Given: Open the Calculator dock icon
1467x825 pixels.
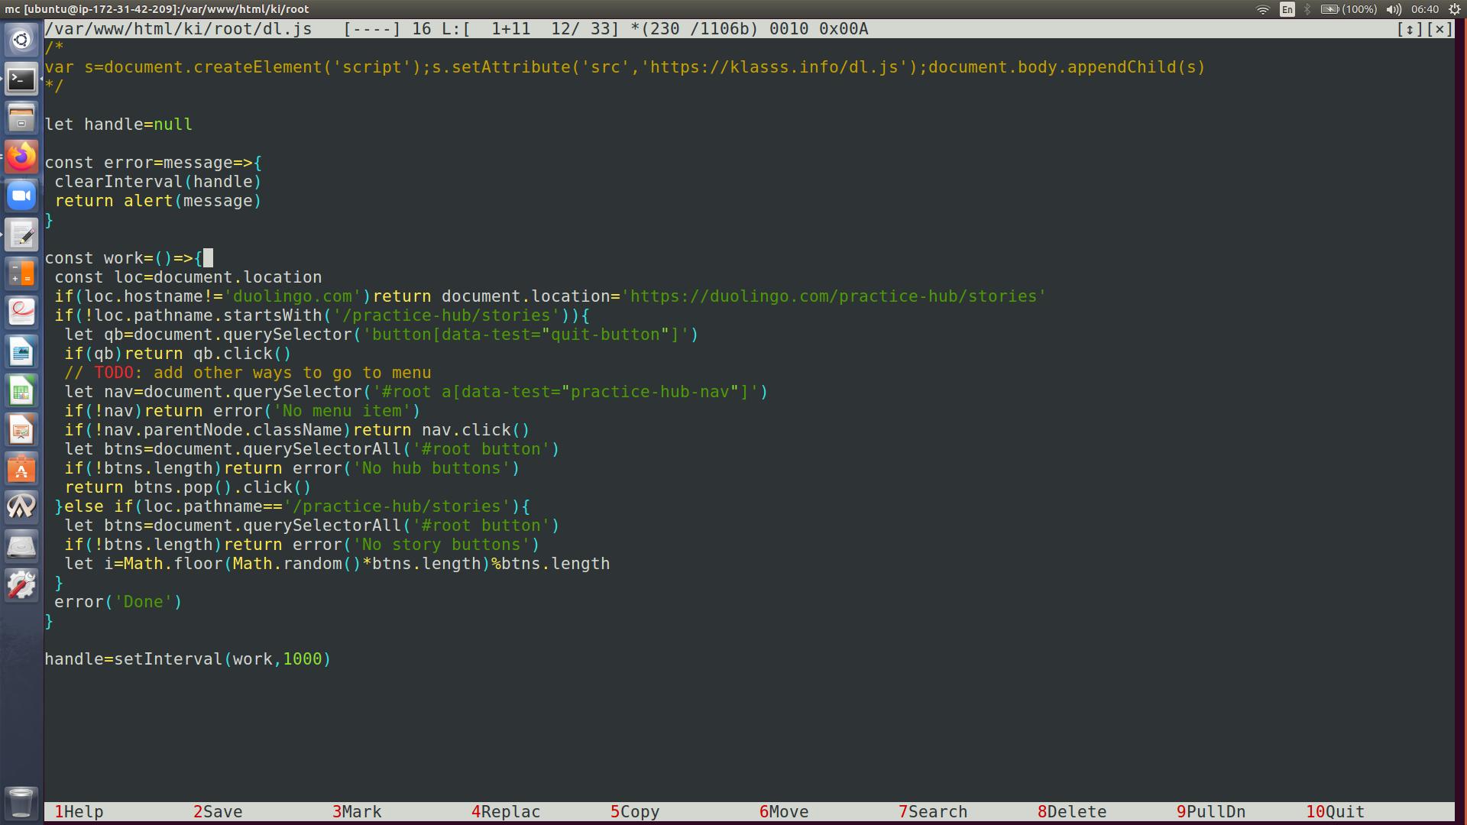Looking at the screenshot, I should pyautogui.click(x=21, y=273).
